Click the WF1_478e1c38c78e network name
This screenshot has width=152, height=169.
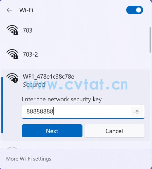49,77
